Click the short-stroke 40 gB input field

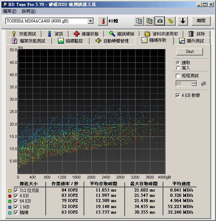[184, 83]
